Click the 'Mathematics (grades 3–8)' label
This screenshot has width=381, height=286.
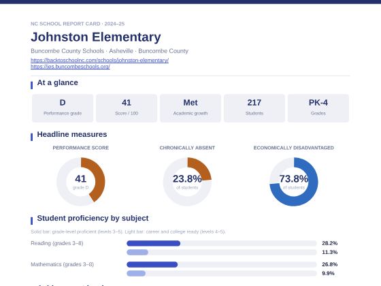coord(62,264)
